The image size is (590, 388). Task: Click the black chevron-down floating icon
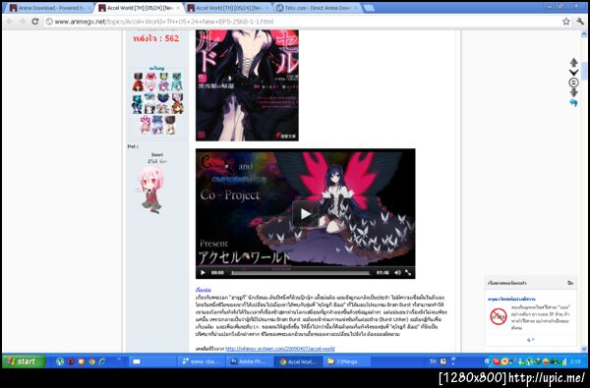coord(573,72)
